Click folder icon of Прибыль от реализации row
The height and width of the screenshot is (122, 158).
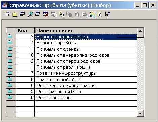point(10,67)
